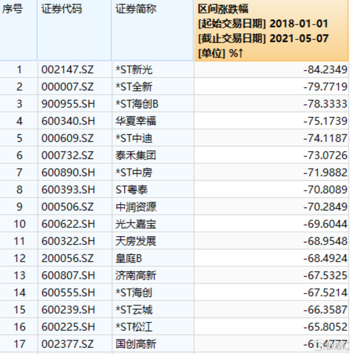Select row number 17
Viewport: 353px width, 354px height.
point(19,344)
